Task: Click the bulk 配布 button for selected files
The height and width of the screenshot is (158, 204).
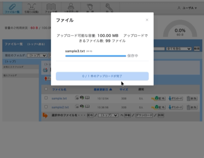Action: coord(90,115)
